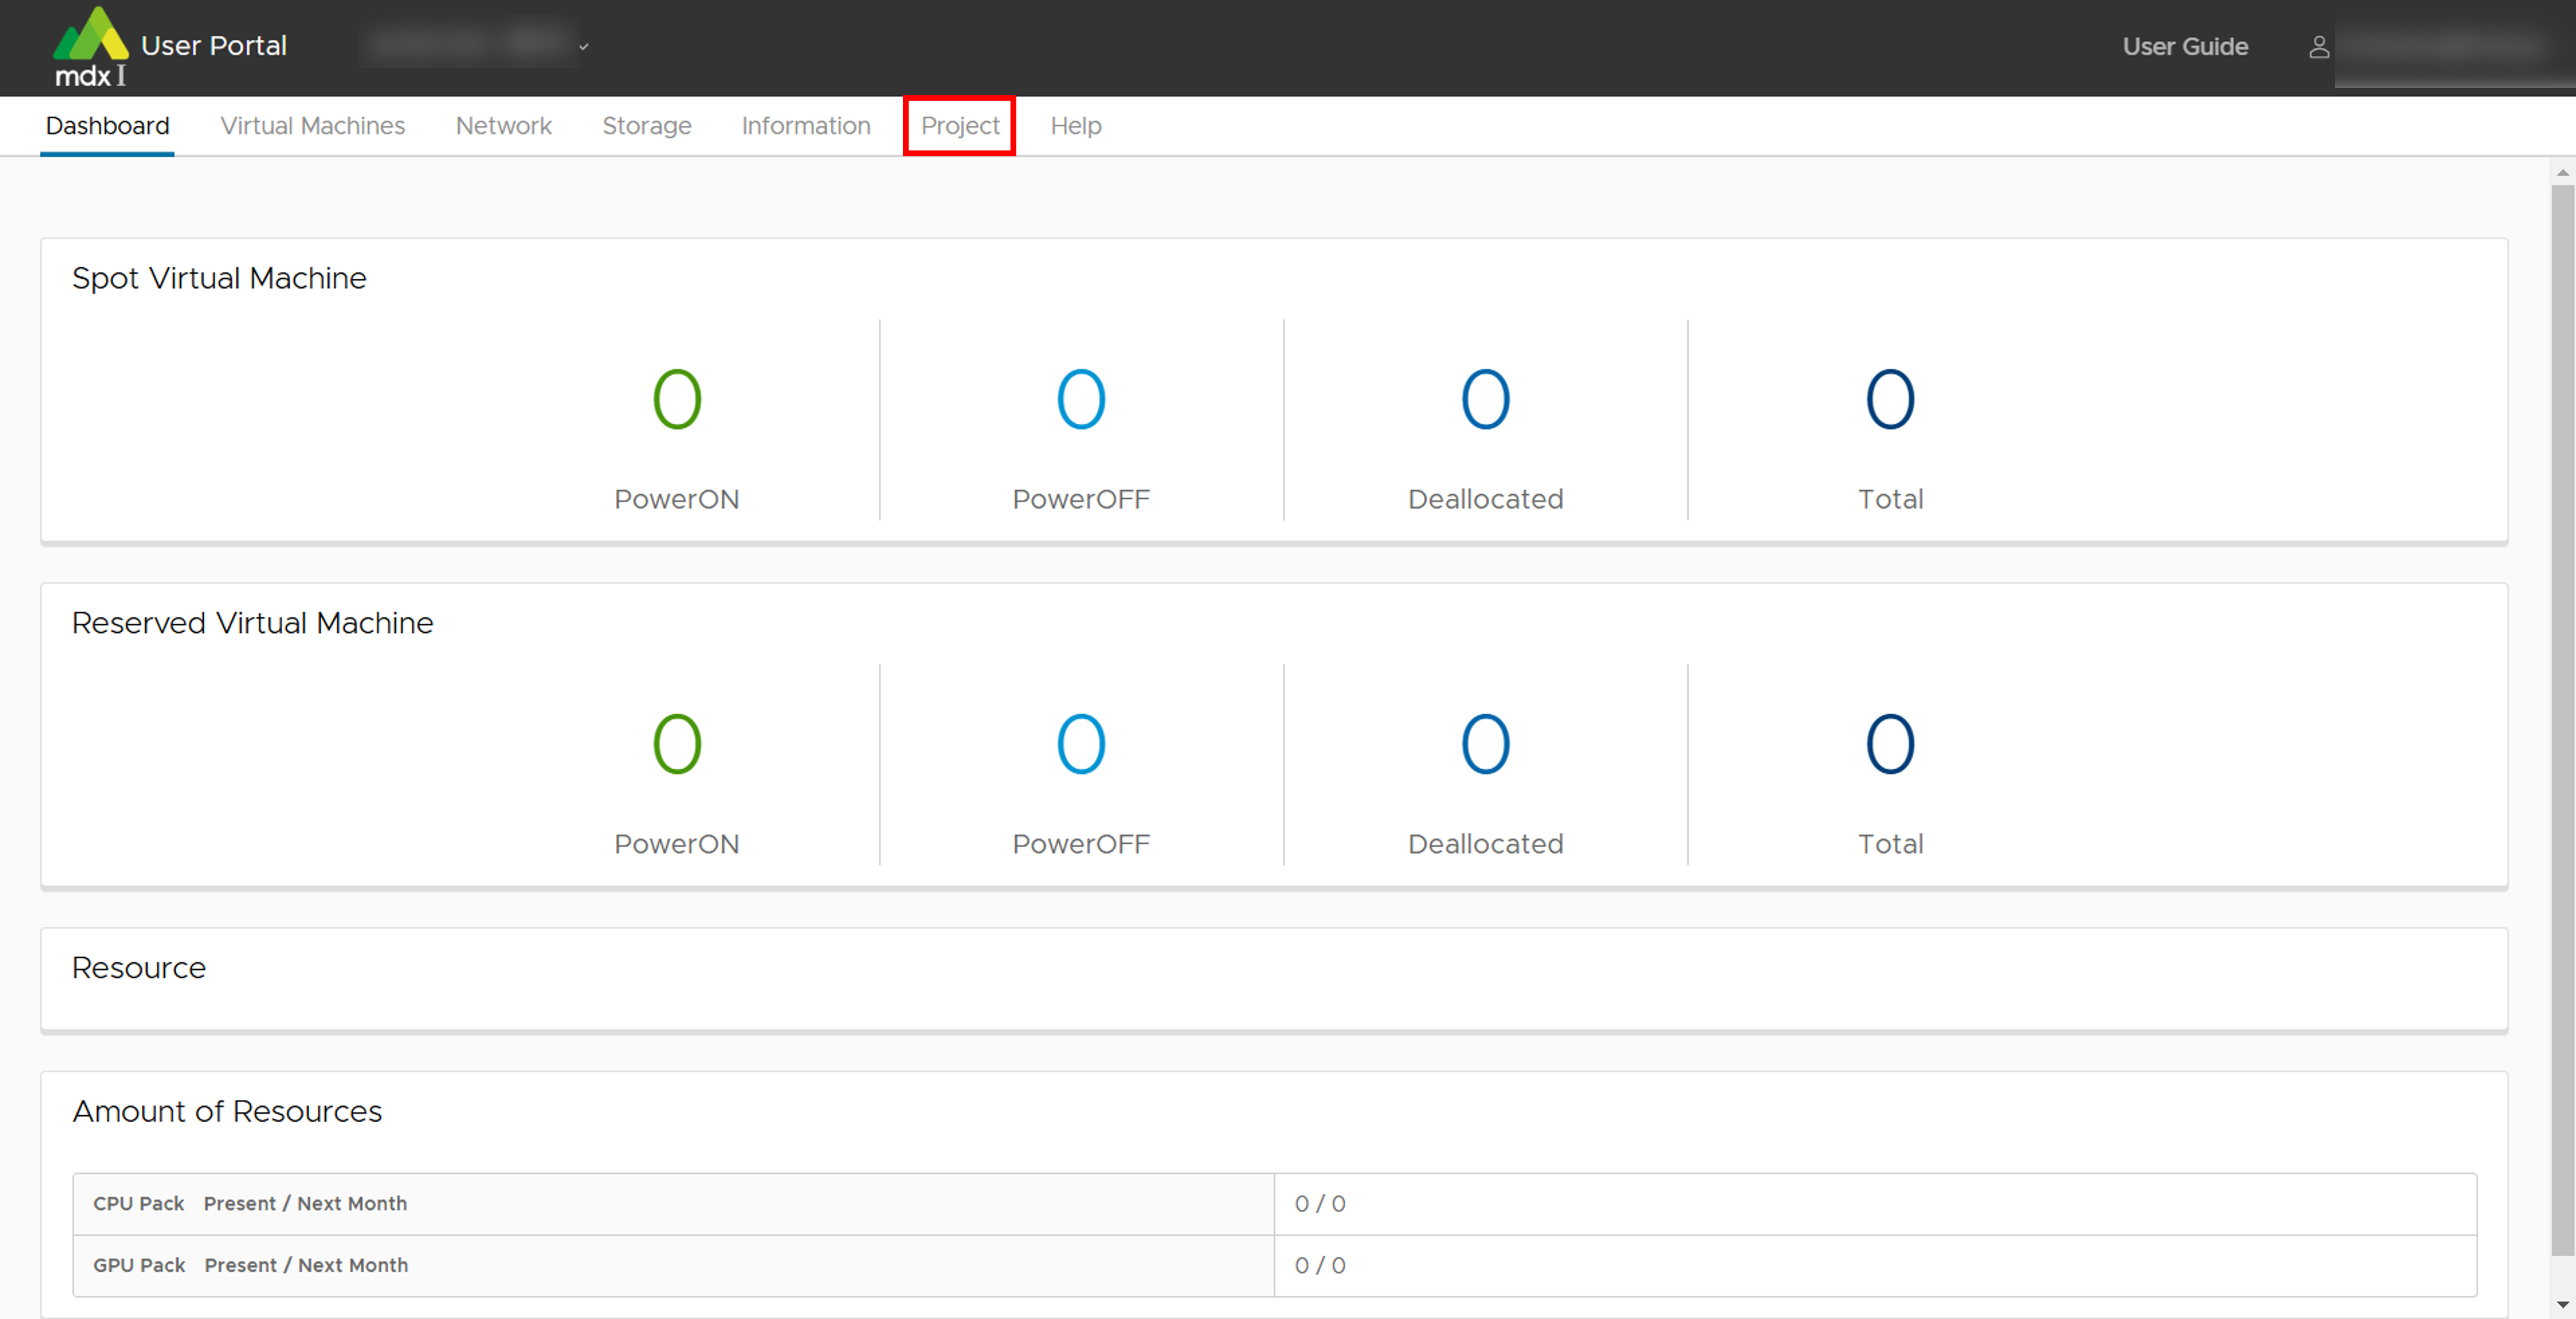Click the CPU Pack row value
This screenshot has width=2576, height=1319.
(x=1319, y=1204)
